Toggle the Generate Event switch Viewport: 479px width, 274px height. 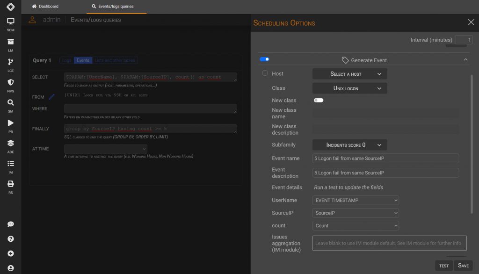coord(264,59)
